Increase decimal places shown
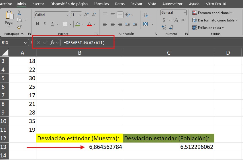Image resolution: width=243 pixels, height=160 pixels. [164, 27]
